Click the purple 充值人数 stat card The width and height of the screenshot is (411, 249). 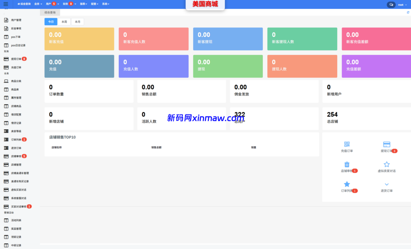click(154, 66)
